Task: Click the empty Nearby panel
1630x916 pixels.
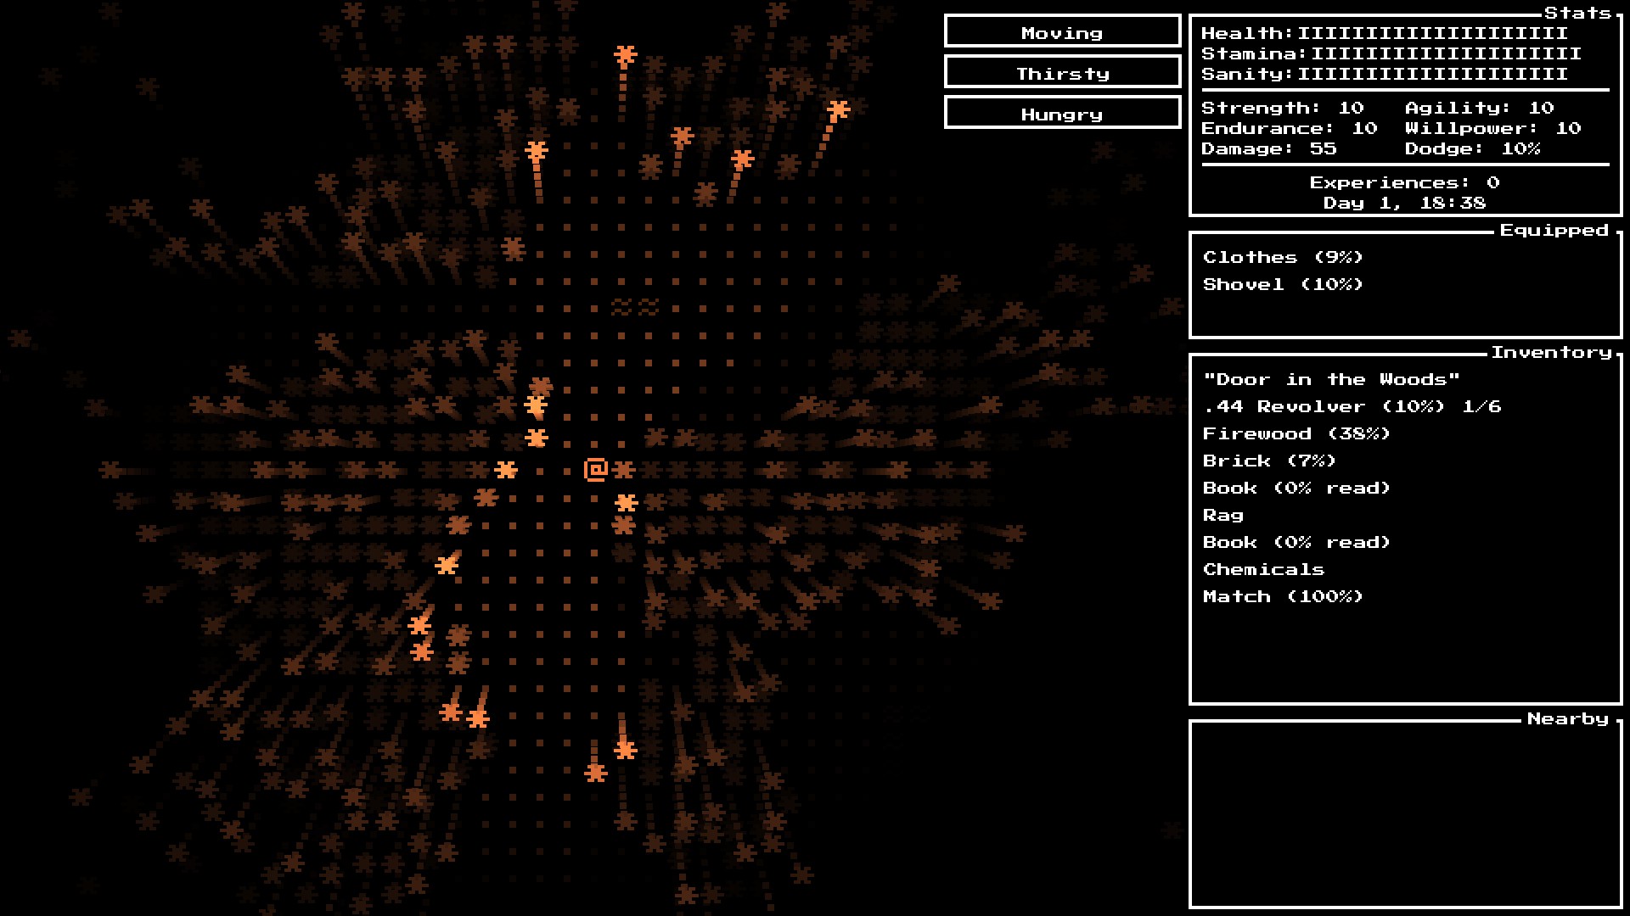Action: pos(1405,814)
